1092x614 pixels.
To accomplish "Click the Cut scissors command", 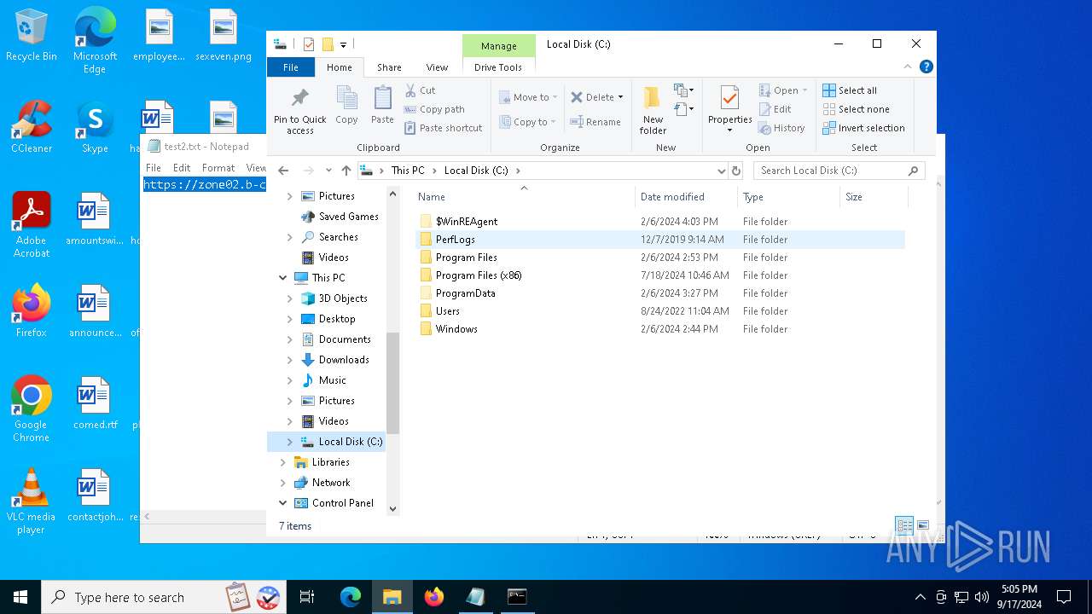I will (420, 90).
